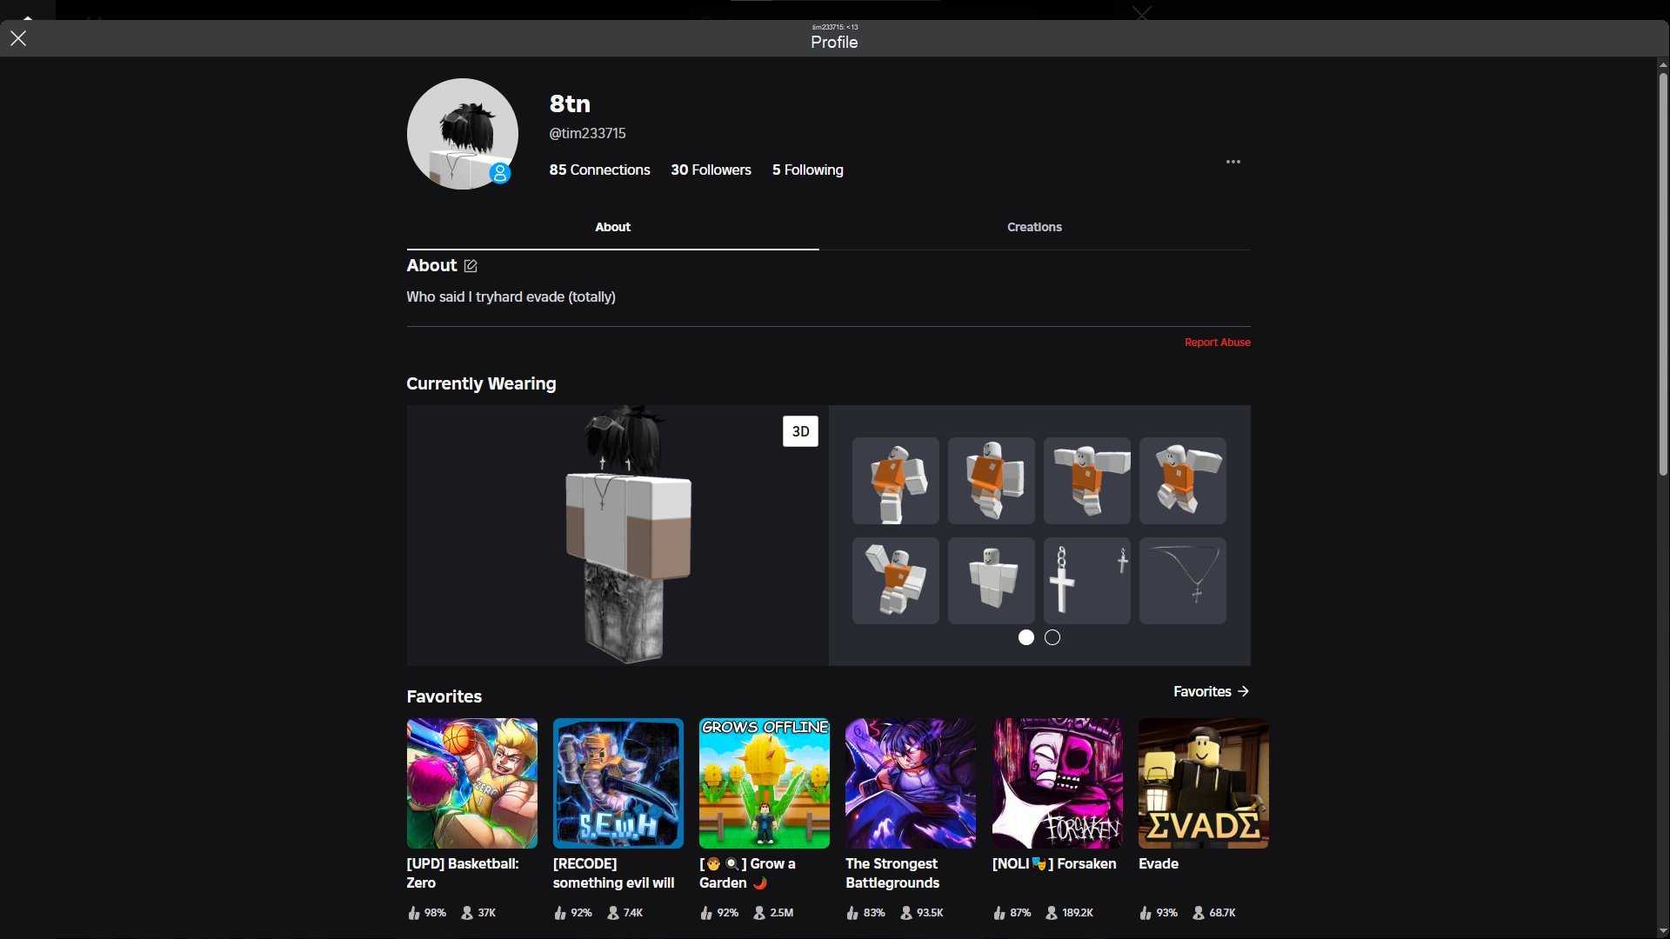
Task: Click 'The Strongest Battlegrounds' title text
Action: [x=892, y=873]
